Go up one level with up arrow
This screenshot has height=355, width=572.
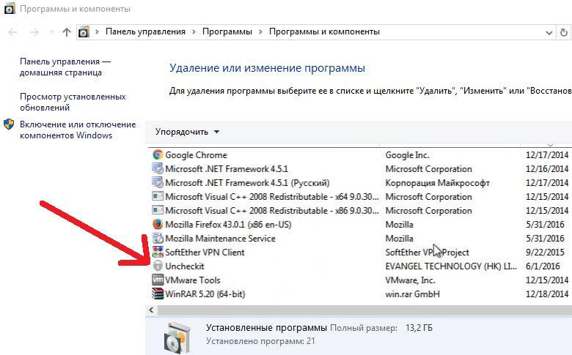point(67,32)
